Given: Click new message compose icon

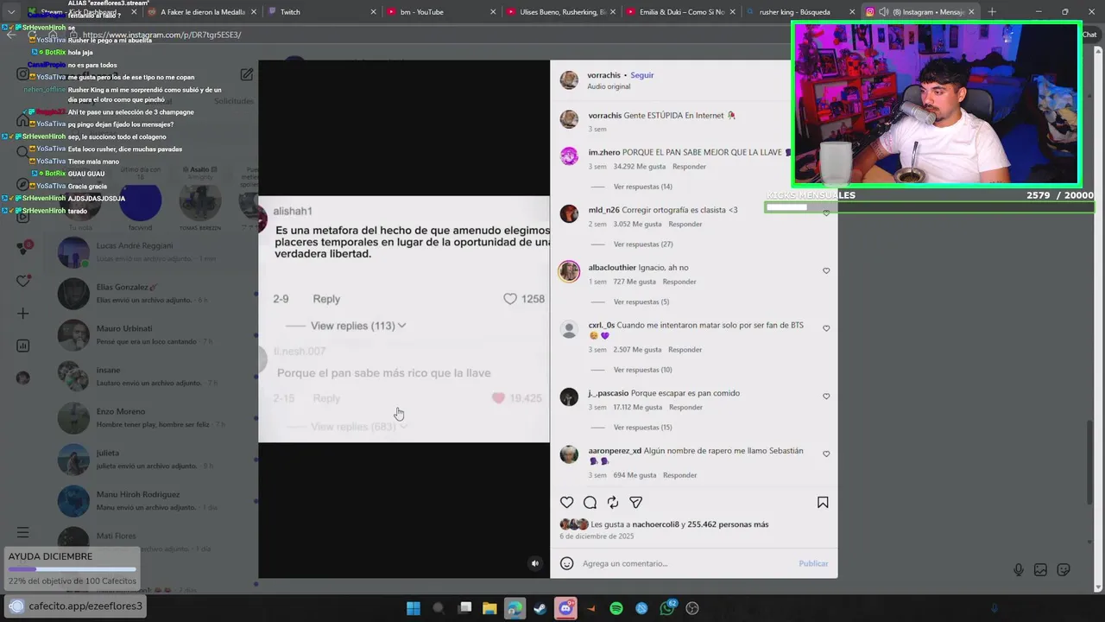Looking at the screenshot, I should [247, 74].
